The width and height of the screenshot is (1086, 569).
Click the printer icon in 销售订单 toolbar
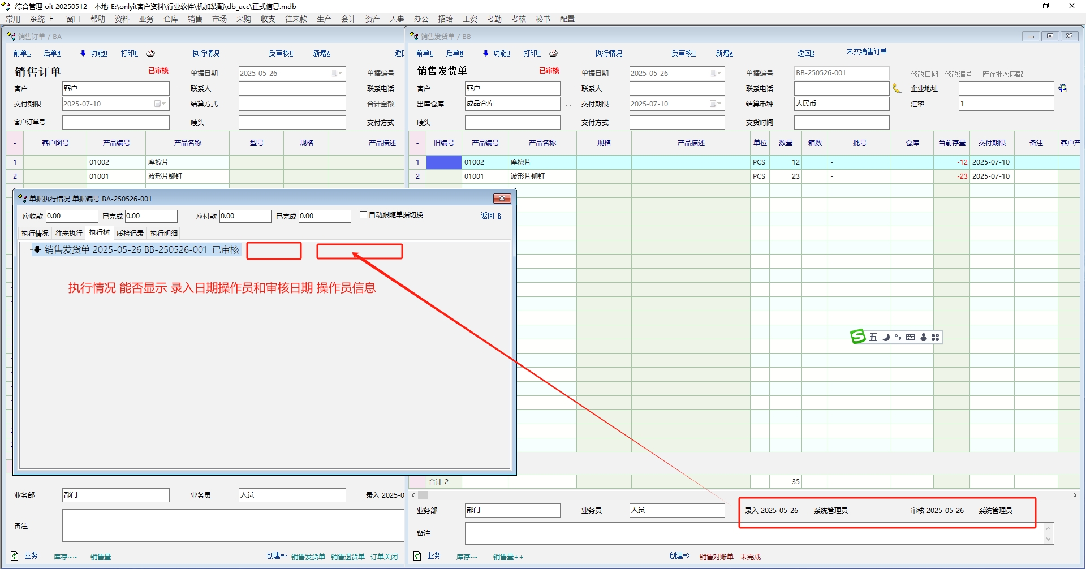(x=150, y=53)
